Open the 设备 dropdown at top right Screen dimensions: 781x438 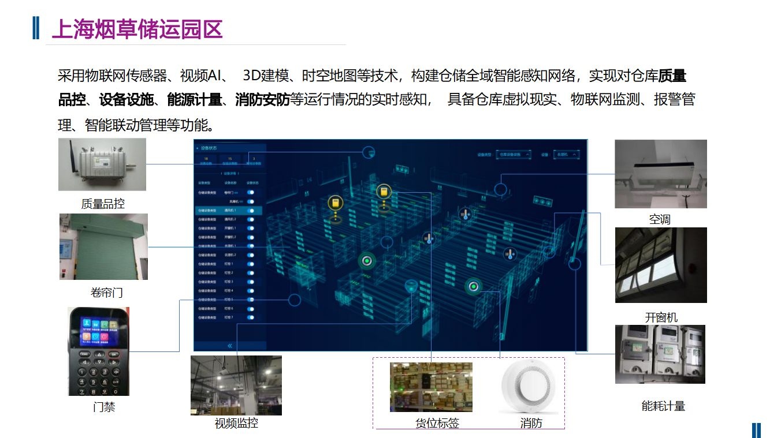[x=566, y=155]
